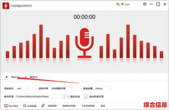169x110 pixels.
Task: Open the recording format dropdown showing mp3
Action: [22, 88]
